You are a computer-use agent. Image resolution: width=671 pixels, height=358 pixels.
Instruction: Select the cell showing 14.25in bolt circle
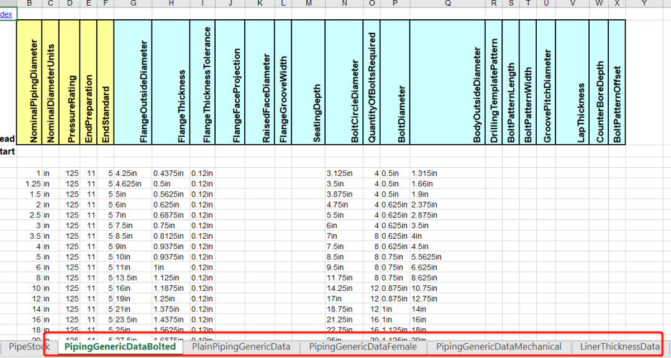(x=344, y=288)
